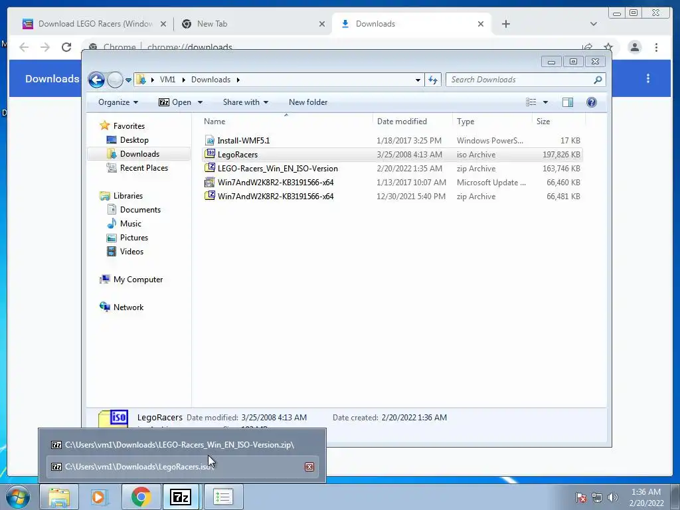Screen dimensions: 680x510
Task: Click the checklist app in taskbar
Action: [222, 497]
